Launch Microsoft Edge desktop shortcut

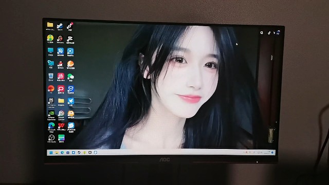click(51, 125)
